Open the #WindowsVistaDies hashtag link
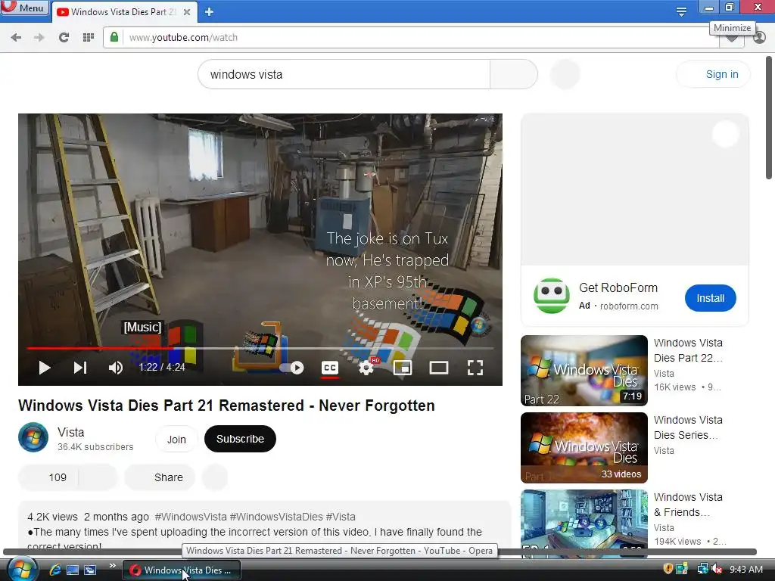This screenshot has width=775, height=581. click(x=276, y=517)
